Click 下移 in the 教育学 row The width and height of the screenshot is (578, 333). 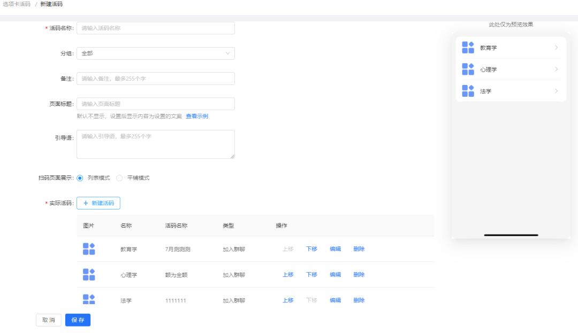[x=311, y=249]
